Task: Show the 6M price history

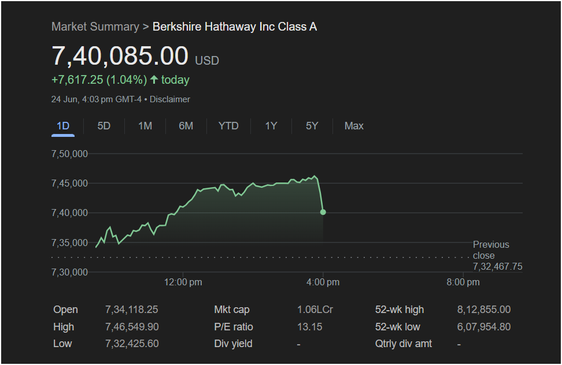Action: (x=186, y=126)
